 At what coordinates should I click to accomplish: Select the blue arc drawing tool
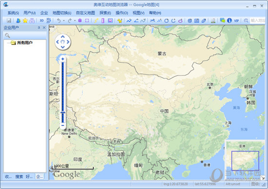pyautogui.click(x=173, y=20)
